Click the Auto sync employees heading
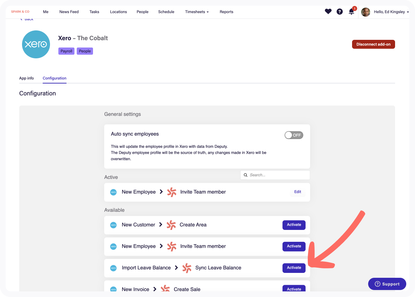The image size is (415, 297). click(135, 134)
